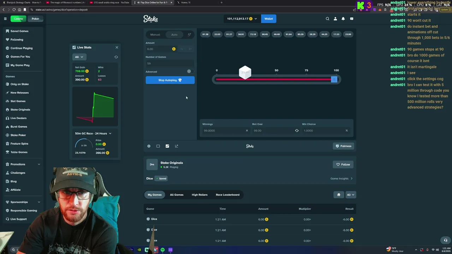Click the Roll Over swap icon
452x254 pixels.
pos(297,131)
